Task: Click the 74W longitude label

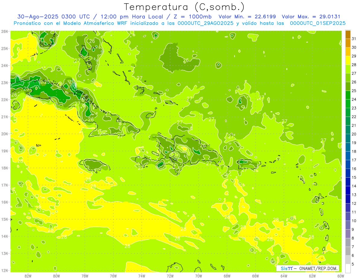Action: 142,276
